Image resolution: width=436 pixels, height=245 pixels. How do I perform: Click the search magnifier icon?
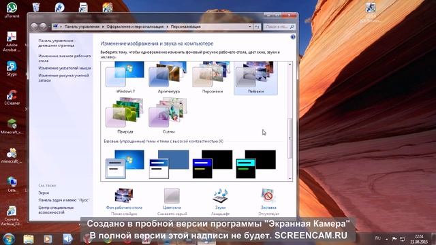(x=292, y=27)
